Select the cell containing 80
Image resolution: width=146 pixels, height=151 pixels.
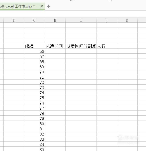[x=34, y=123]
